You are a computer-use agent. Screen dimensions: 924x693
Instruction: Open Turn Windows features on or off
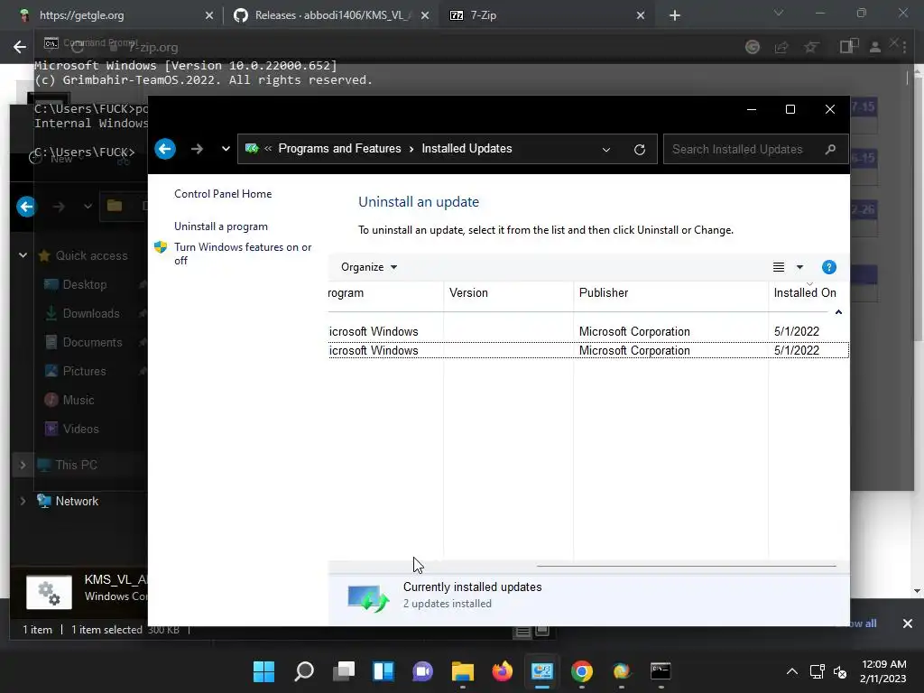point(243,254)
